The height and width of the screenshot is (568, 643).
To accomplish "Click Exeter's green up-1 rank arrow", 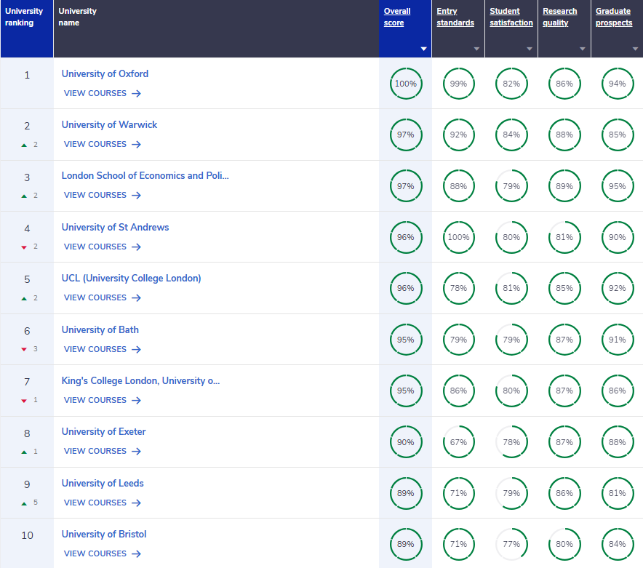I will (24, 452).
